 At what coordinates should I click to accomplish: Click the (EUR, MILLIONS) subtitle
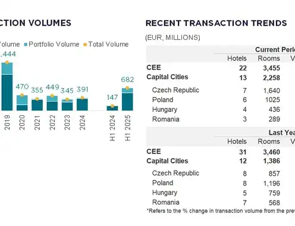pyautogui.click(x=172, y=37)
